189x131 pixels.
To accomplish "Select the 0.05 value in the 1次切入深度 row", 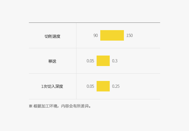I will point(90,86).
